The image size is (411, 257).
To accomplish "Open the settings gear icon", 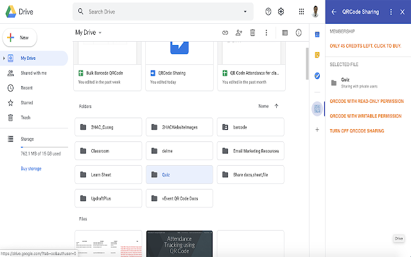I will coord(281,12).
